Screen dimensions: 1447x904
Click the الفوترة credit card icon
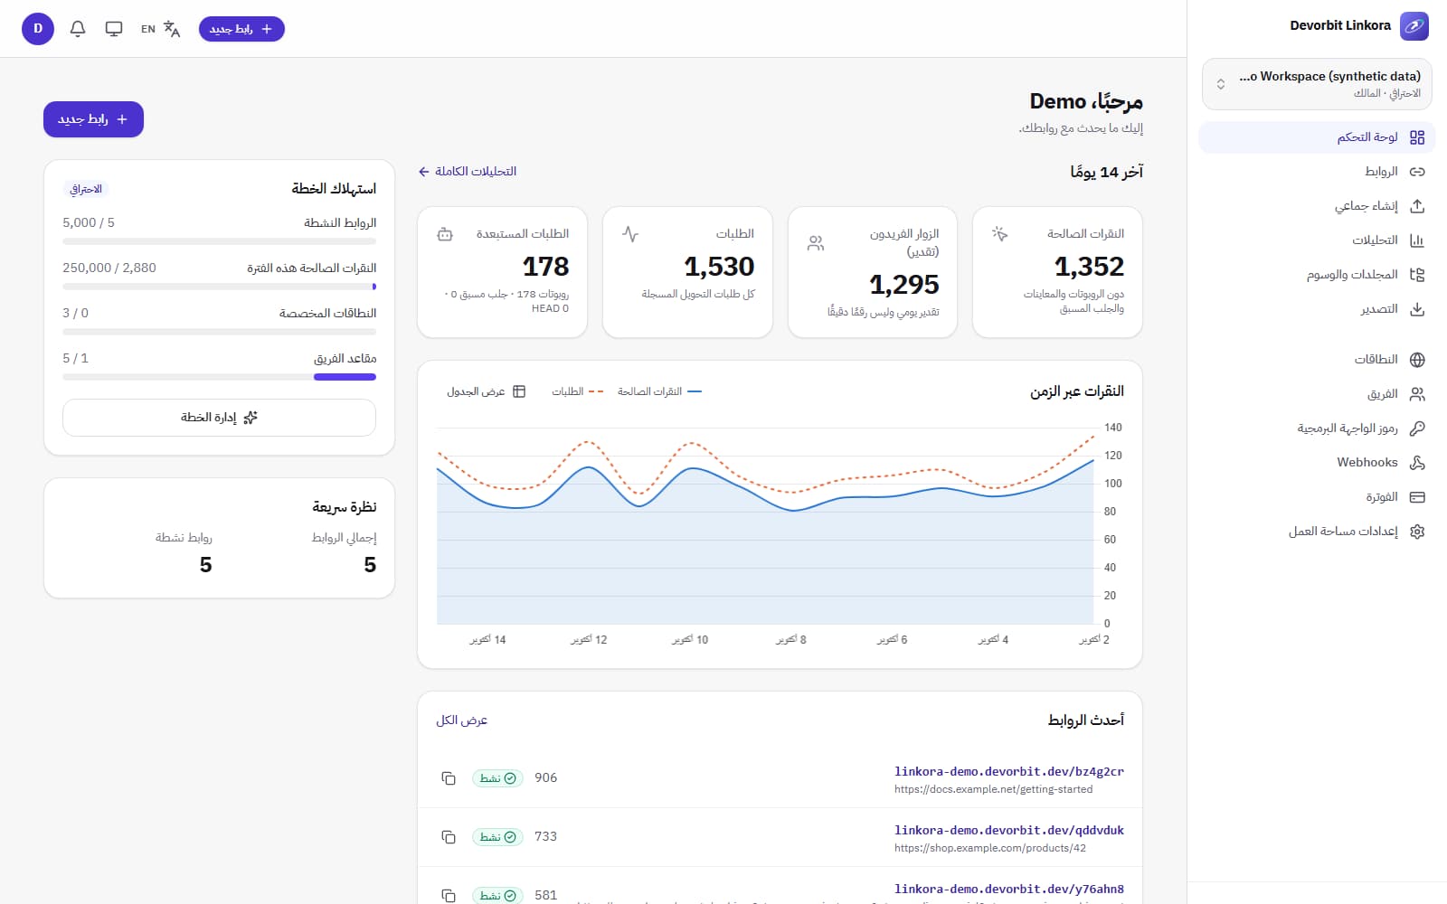coord(1417,497)
